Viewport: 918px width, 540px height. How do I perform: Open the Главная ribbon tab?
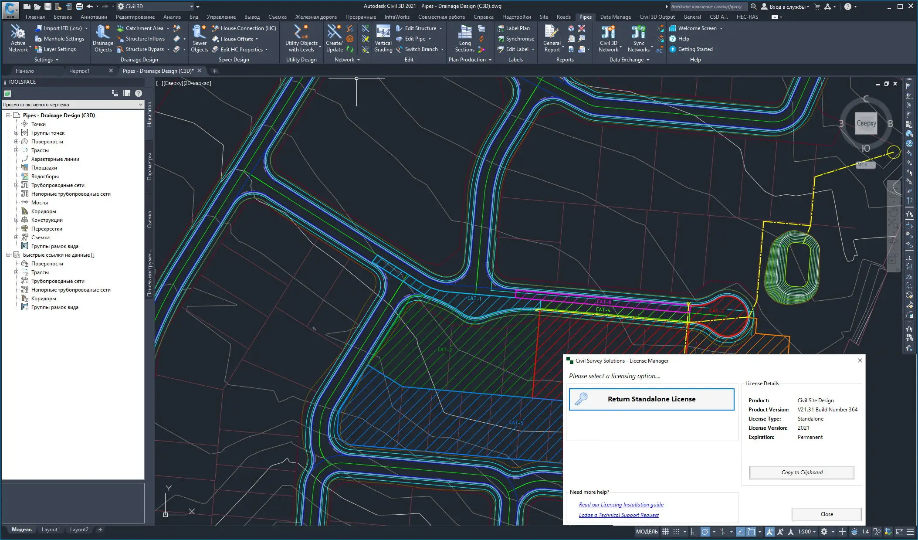[35, 17]
